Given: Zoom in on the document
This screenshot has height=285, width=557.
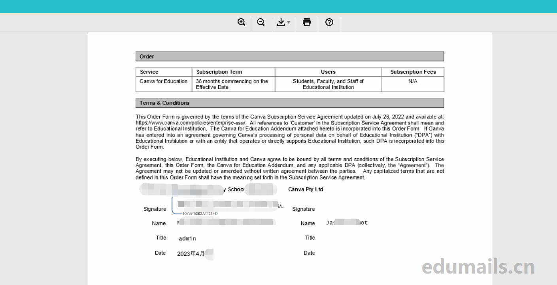Looking at the screenshot, I should tap(242, 22).
